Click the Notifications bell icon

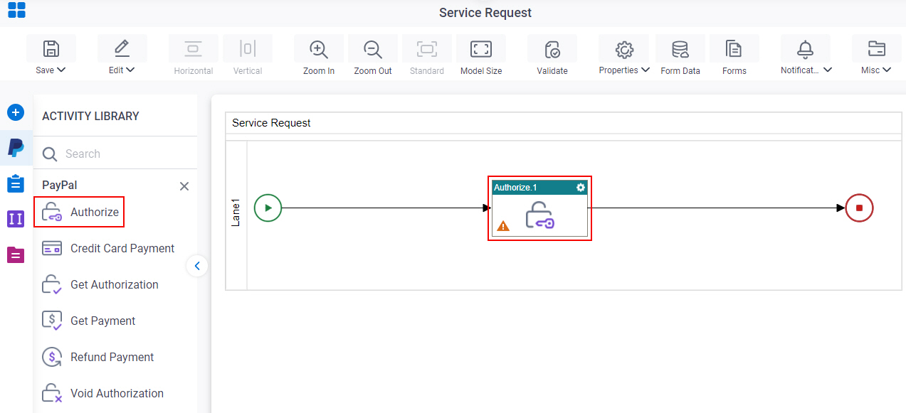[806, 48]
